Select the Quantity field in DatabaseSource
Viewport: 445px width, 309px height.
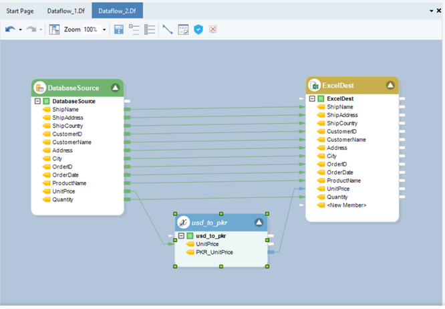[63, 199]
